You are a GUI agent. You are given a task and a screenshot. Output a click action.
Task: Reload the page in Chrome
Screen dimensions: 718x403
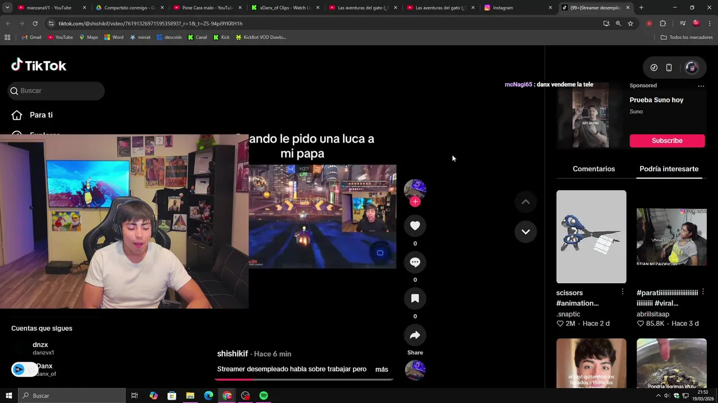[35, 24]
